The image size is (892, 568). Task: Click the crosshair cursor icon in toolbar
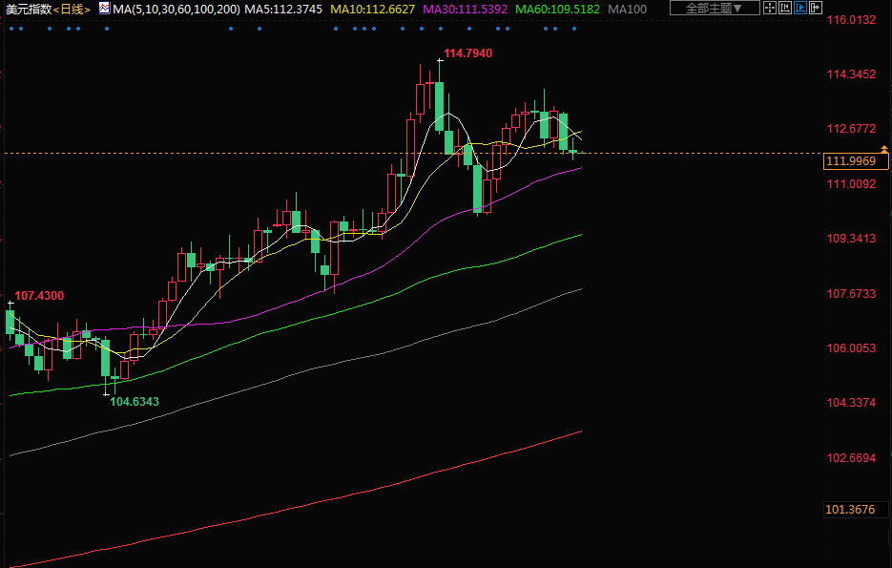point(770,9)
